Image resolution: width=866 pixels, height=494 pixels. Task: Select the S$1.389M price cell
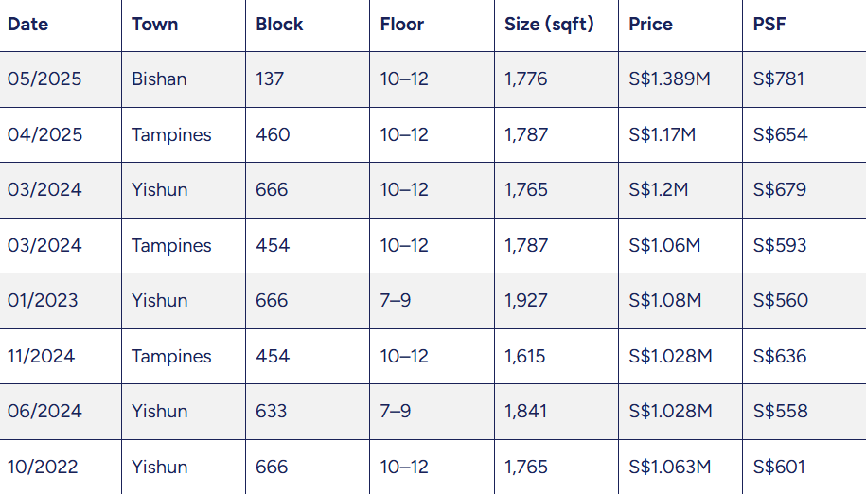click(x=669, y=79)
